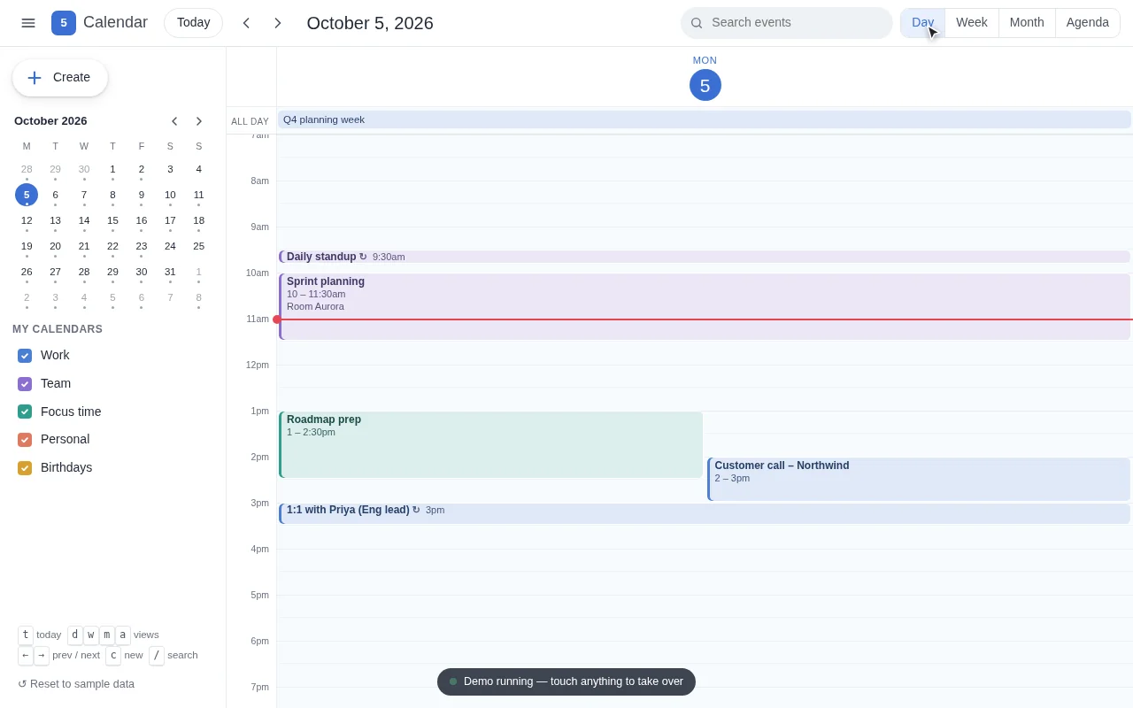1133x708 pixels.
Task: Click the MY CALENDARS section heading
Action: (x=58, y=329)
